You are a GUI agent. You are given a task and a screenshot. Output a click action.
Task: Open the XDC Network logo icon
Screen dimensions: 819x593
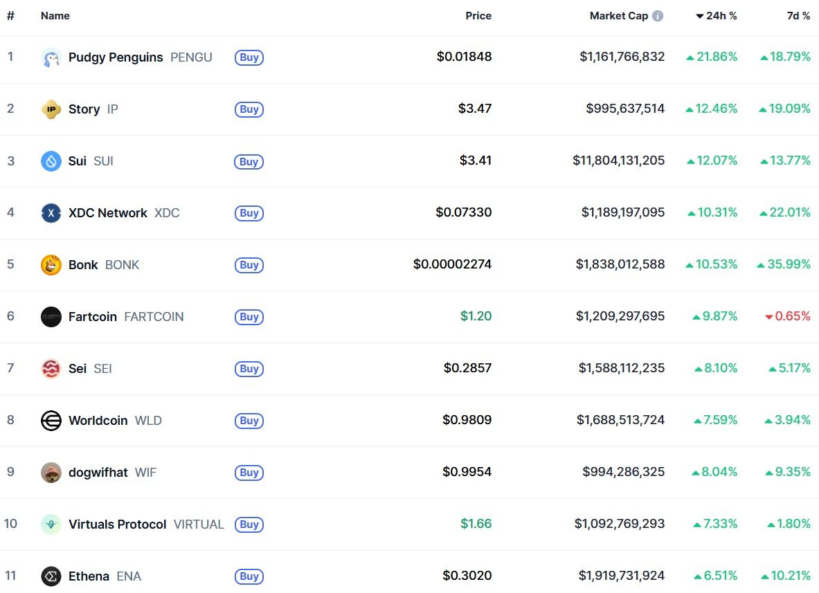[51, 213]
